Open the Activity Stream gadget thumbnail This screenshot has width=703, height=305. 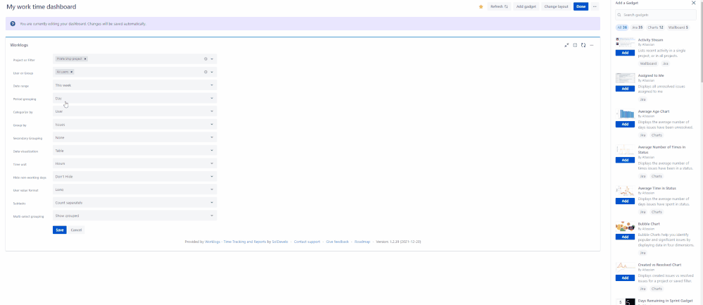625,42
